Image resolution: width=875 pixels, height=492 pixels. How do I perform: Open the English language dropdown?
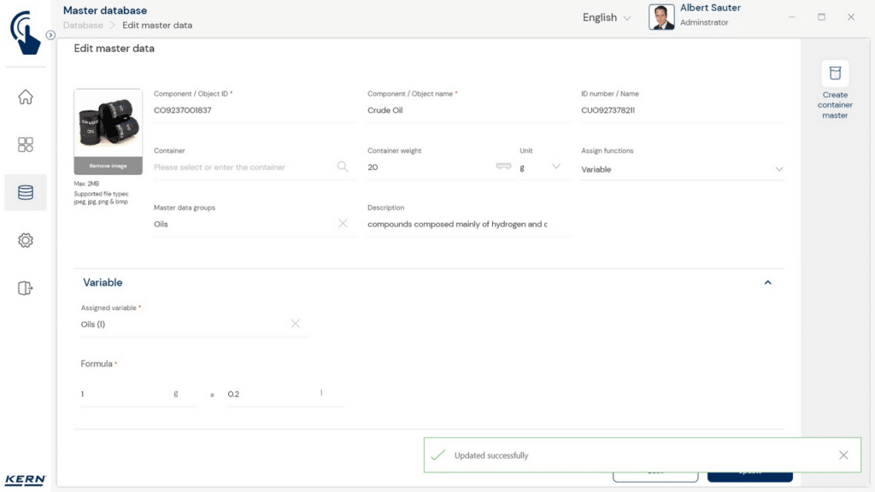pyautogui.click(x=606, y=18)
